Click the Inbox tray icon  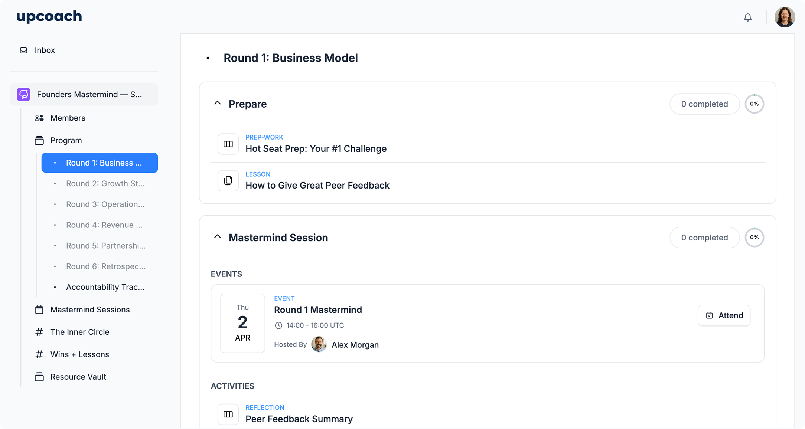point(23,50)
